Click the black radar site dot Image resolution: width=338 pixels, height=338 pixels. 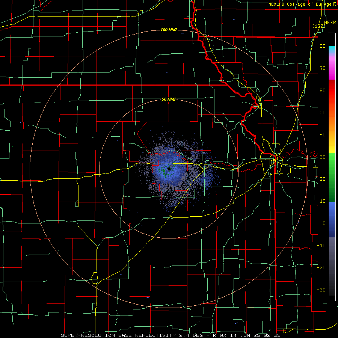[169, 169]
